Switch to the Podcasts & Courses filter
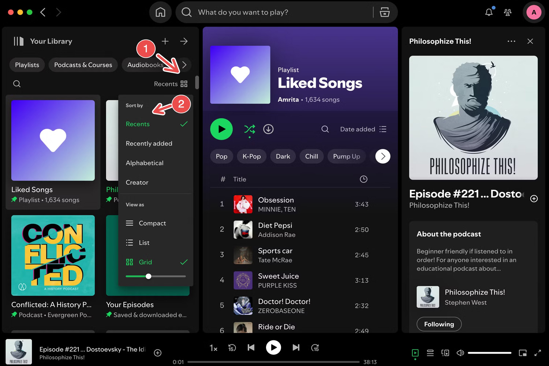 [83, 65]
